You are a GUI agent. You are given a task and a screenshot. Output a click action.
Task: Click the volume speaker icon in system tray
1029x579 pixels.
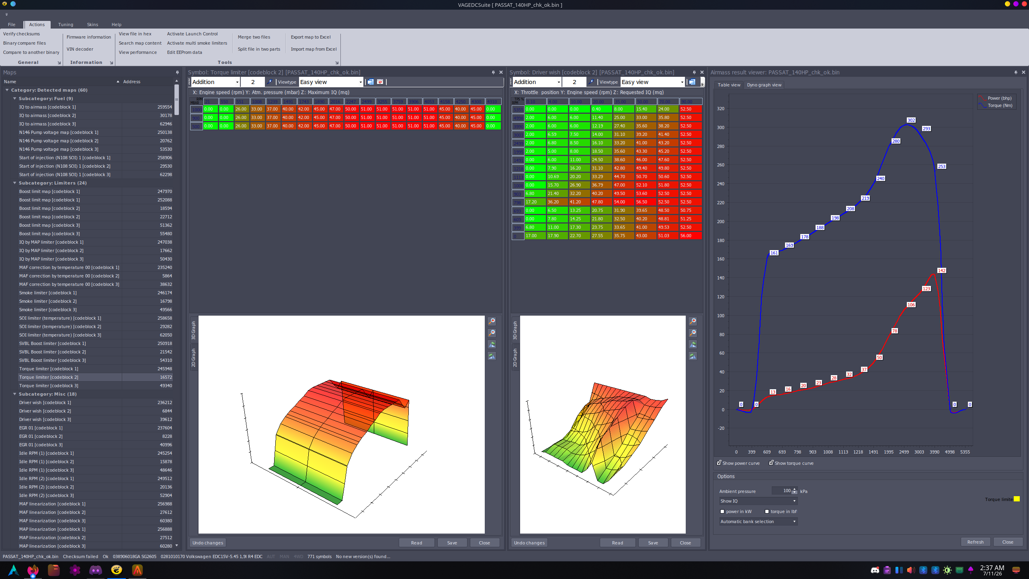[x=911, y=570]
